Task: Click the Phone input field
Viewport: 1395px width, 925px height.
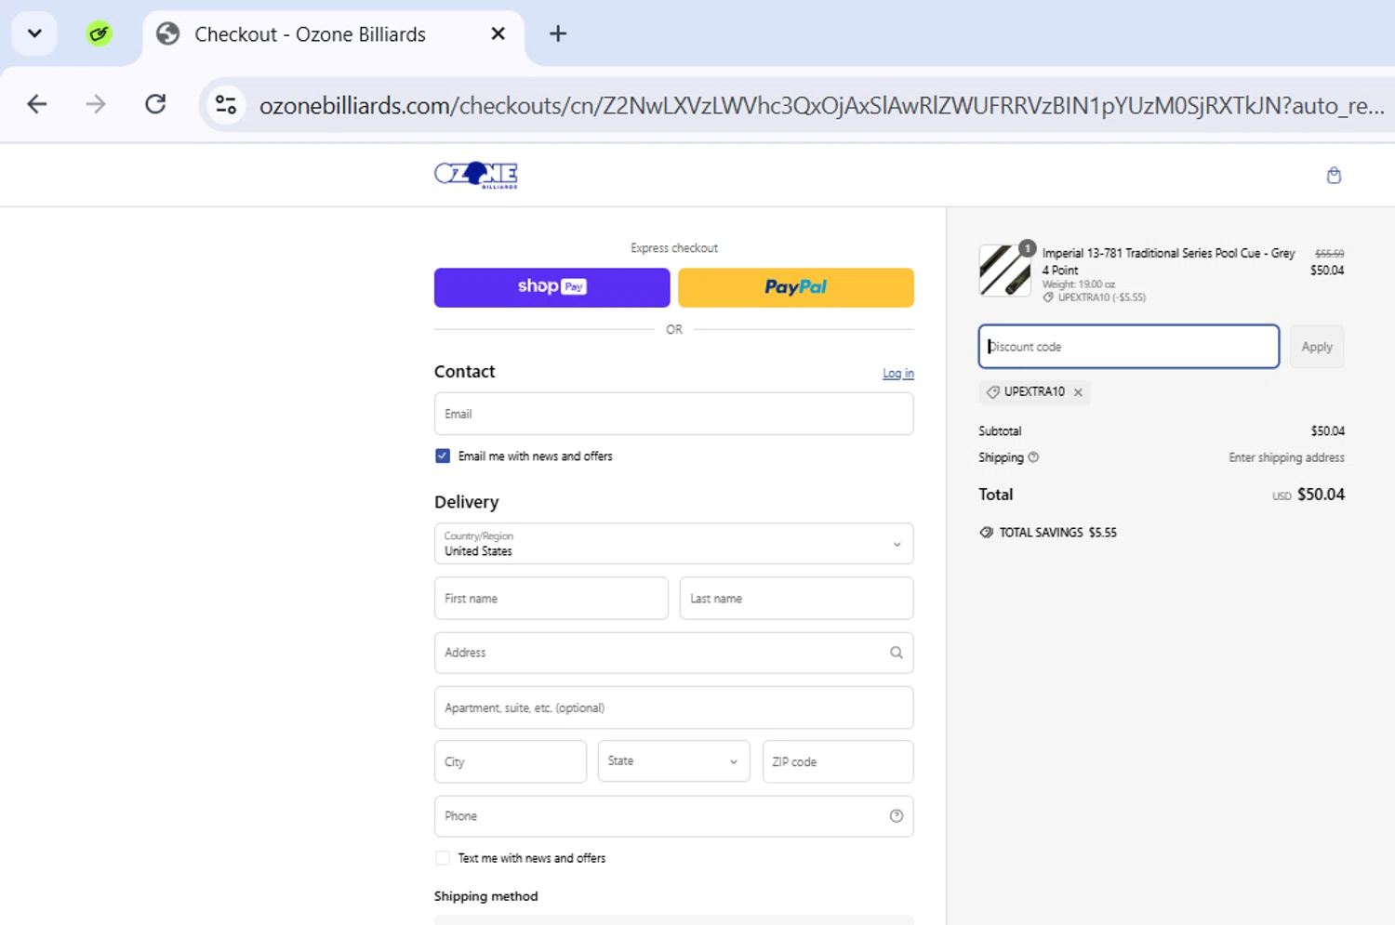Action: pyautogui.click(x=673, y=816)
